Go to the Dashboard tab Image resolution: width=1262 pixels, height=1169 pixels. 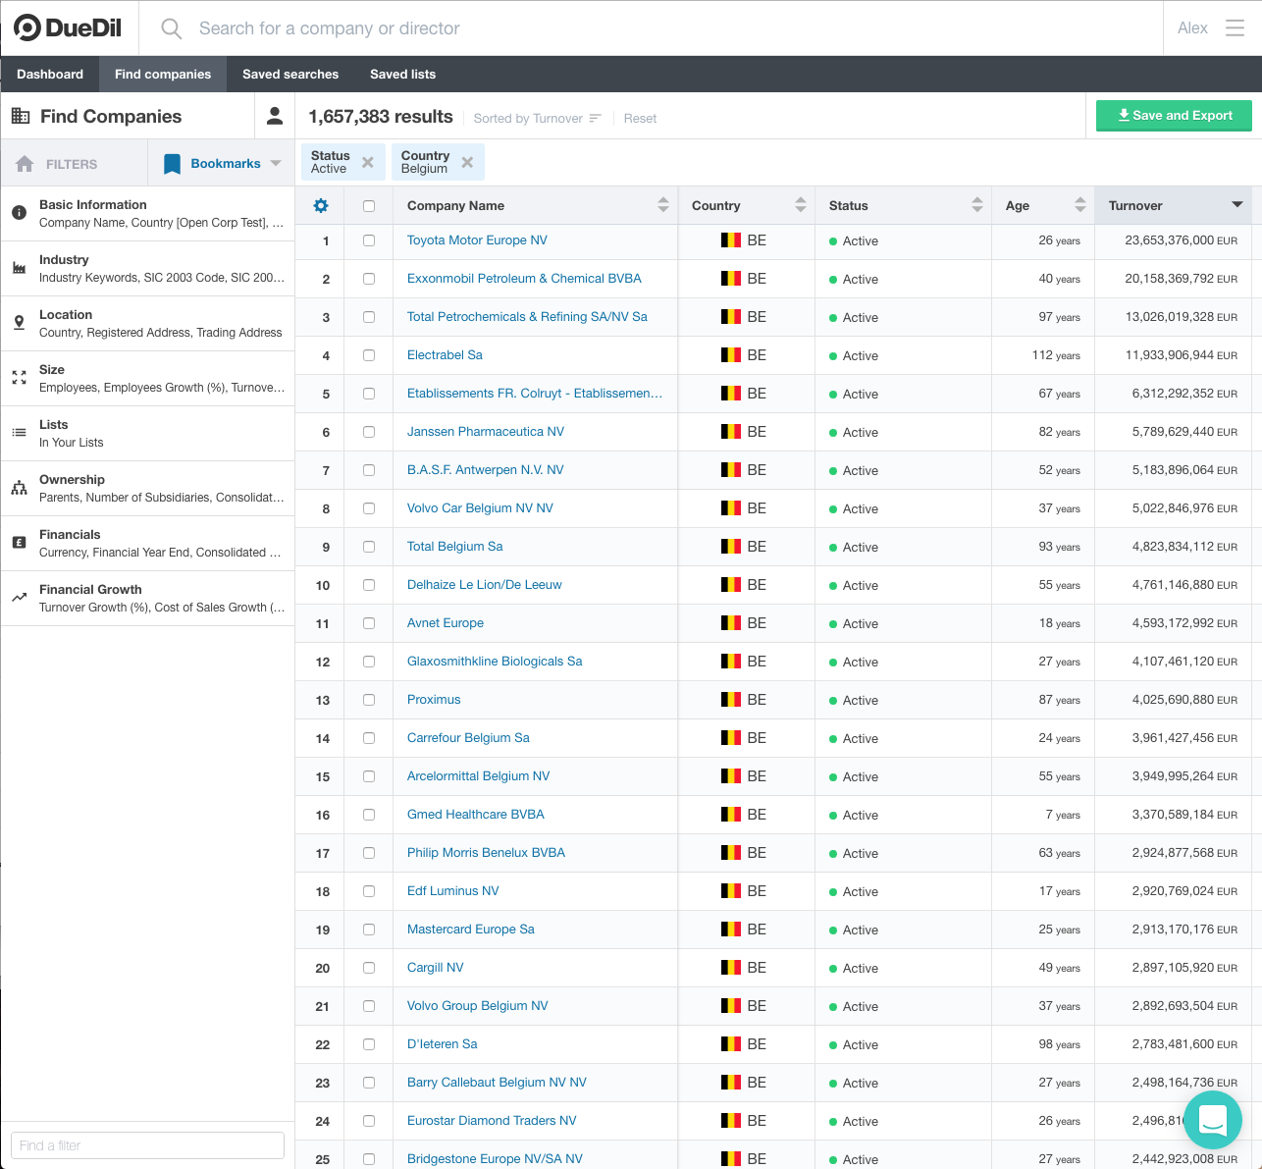pos(50,75)
